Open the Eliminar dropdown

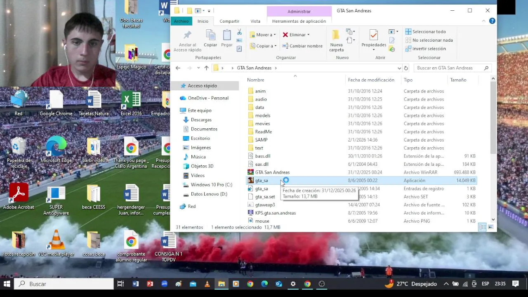(296, 35)
